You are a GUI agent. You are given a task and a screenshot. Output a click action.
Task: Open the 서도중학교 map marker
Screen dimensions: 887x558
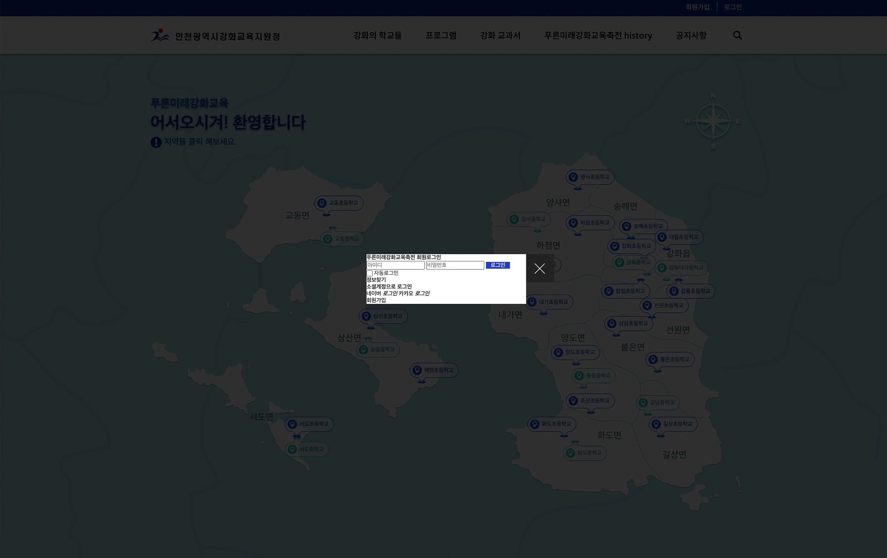pos(307,449)
